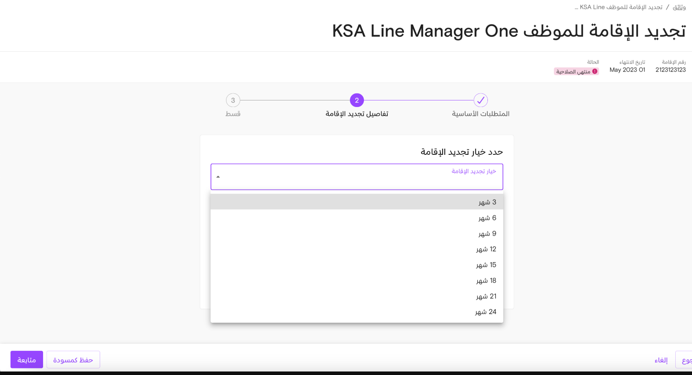This screenshot has width=692, height=375.
Task: Pick the 18 شهر option
Action: [357, 281]
